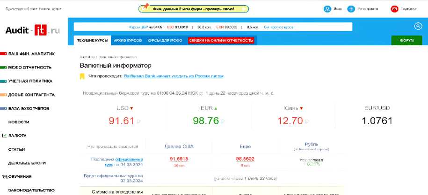Click the red subscription envelope icon
Image resolution: width=428 pixels, height=195 pixels.
click(394, 9)
